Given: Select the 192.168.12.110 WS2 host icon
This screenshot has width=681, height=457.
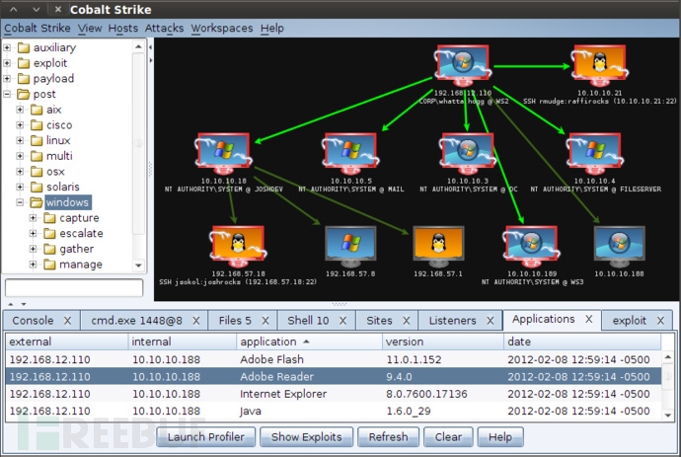Looking at the screenshot, I should click(463, 65).
